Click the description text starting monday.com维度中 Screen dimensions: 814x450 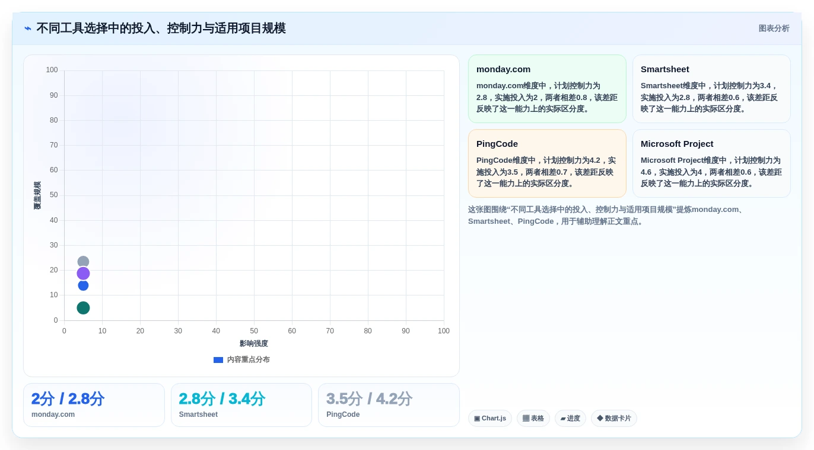point(547,97)
